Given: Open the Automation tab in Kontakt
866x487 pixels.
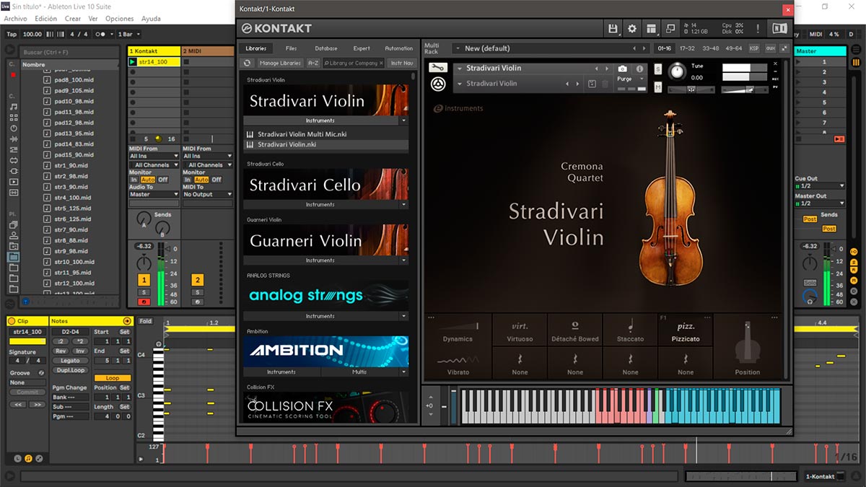Looking at the screenshot, I should coord(398,48).
